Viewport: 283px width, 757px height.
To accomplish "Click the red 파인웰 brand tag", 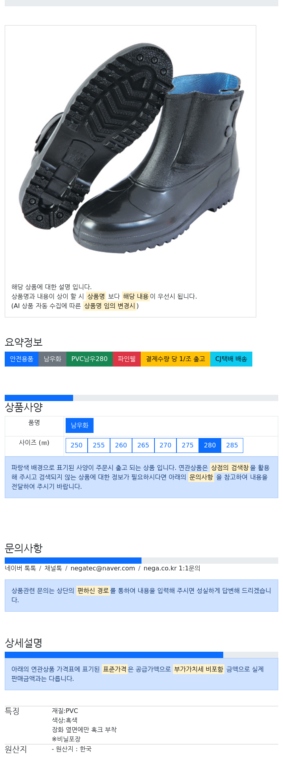I will click(x=127, y=359).
